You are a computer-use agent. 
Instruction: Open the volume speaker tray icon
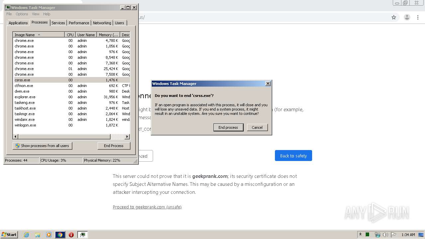[x=385, y=235]
